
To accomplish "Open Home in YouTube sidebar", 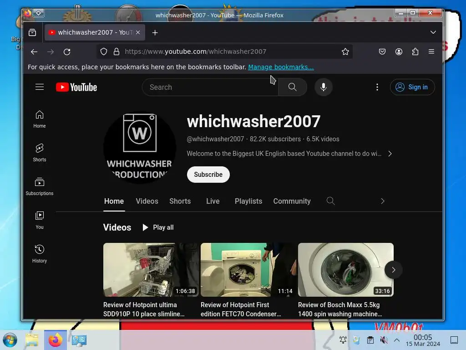I will (40, 119).
